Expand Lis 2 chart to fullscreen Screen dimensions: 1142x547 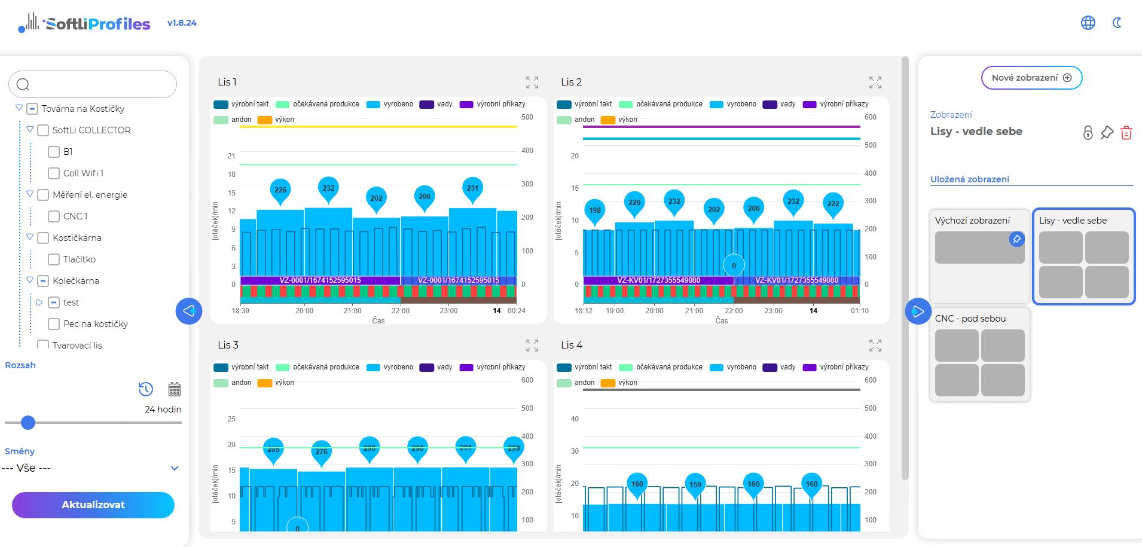[875, 82]
